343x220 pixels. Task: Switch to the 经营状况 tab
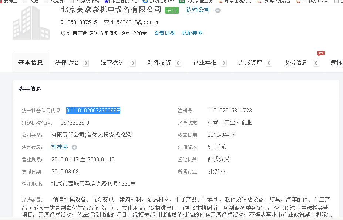pos(112,62)
